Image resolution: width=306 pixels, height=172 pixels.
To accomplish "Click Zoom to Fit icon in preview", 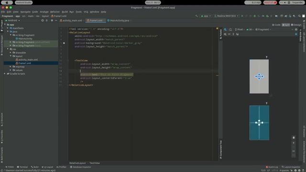I will tap(294, 155).
